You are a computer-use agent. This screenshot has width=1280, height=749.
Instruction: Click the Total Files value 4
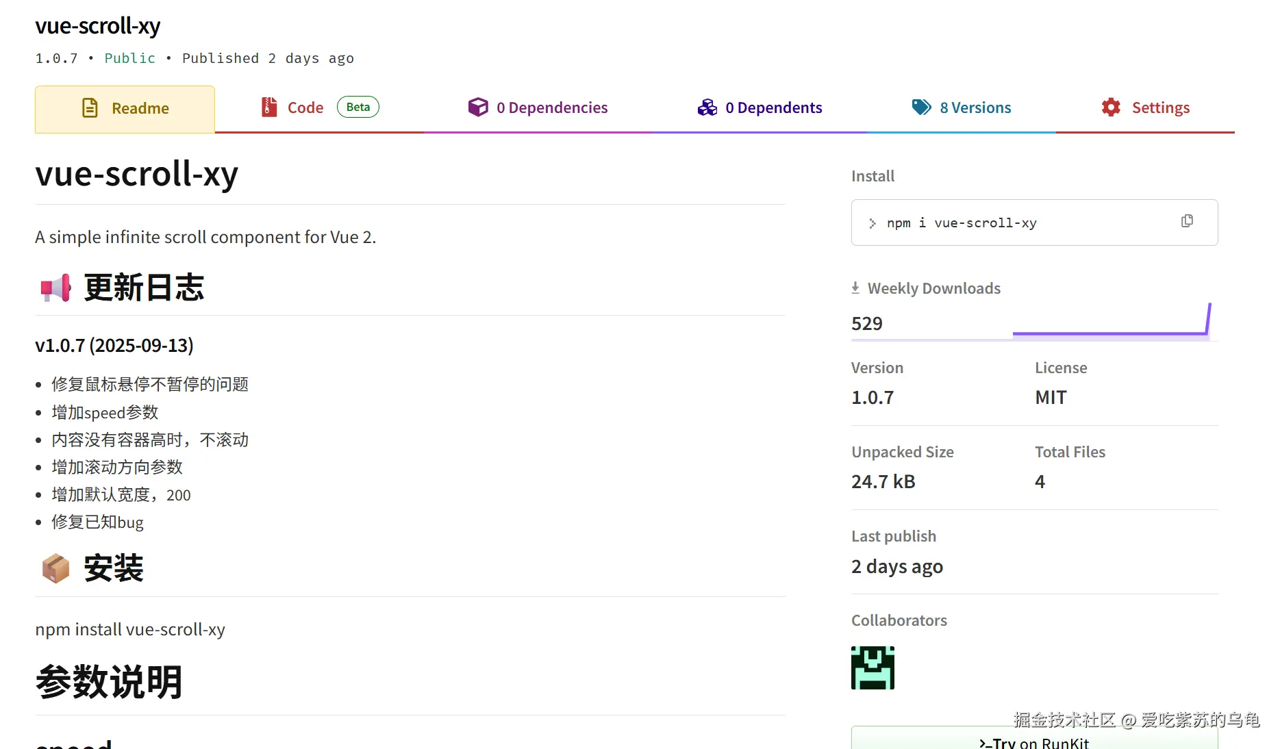(x=1040, y=482)
